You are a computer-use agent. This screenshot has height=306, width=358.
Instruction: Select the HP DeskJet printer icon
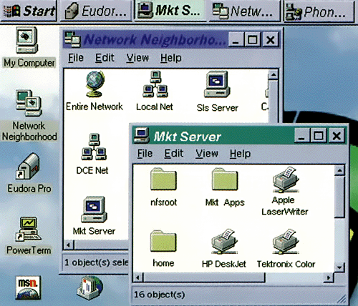coord(225,241)
